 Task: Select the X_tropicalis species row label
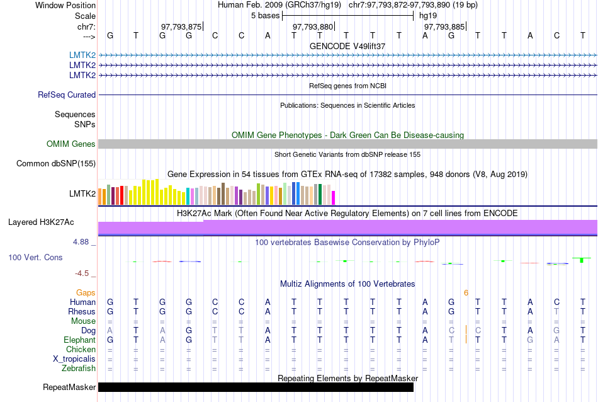[x=74, y=359]
